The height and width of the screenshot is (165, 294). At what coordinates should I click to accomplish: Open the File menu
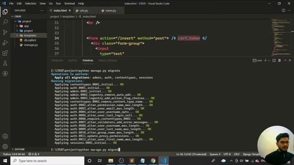point(11,3)
